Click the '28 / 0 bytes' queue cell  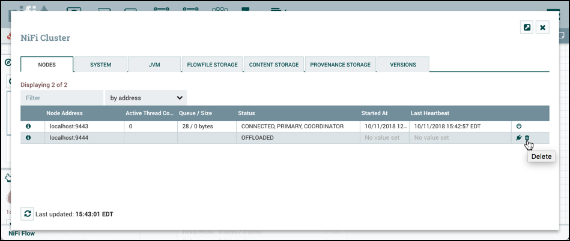(207, 126)
